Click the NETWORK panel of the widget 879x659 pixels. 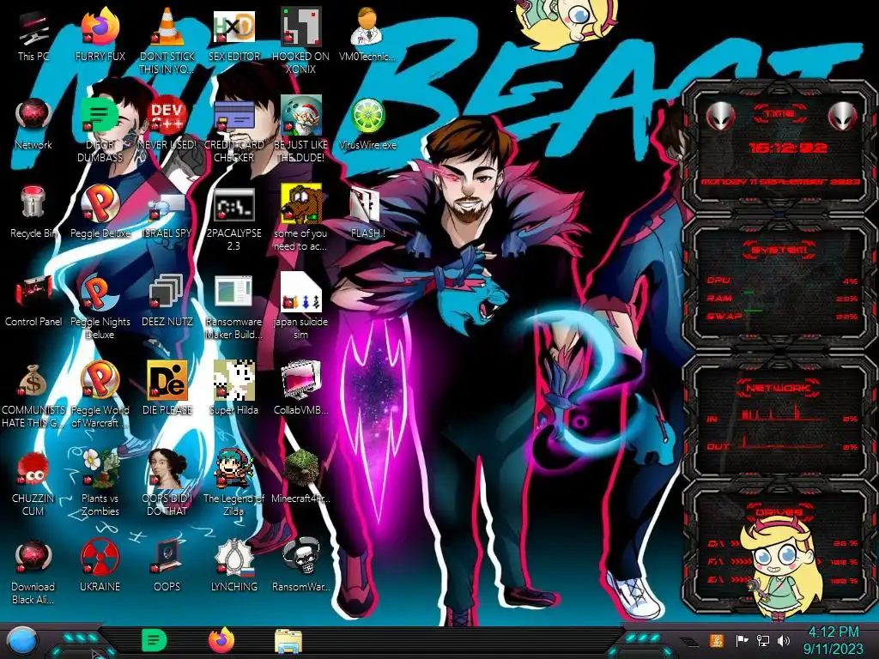(x=779, y=418)
